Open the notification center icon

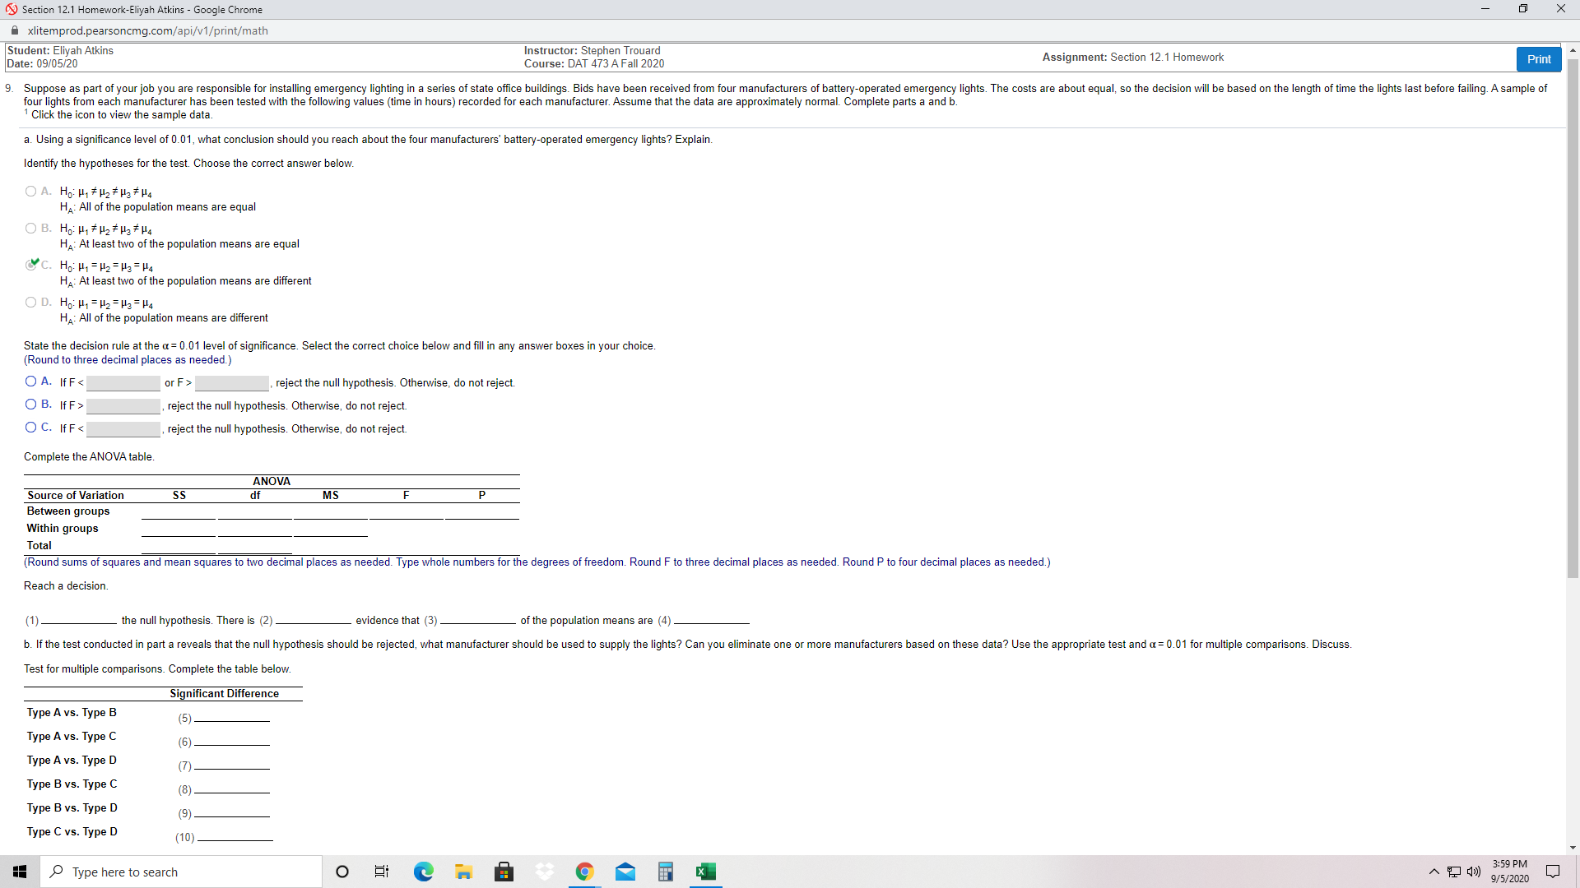pos(1553,872)
